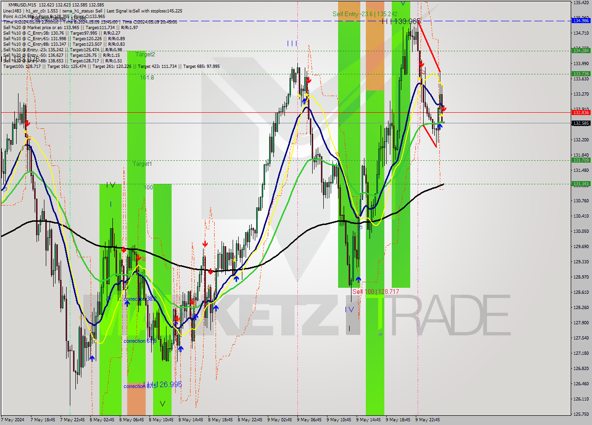Select the 'Sell %10 @ C_Entry38: 130.76' line
The image size is (592, 425).
62,33
